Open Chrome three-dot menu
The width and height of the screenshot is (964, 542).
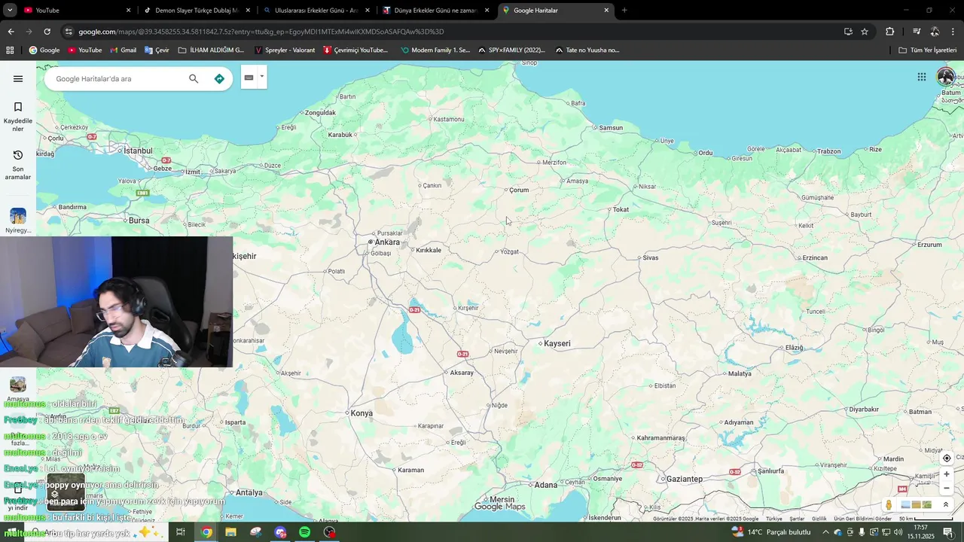pyautogui.click(x=953, y=32)
